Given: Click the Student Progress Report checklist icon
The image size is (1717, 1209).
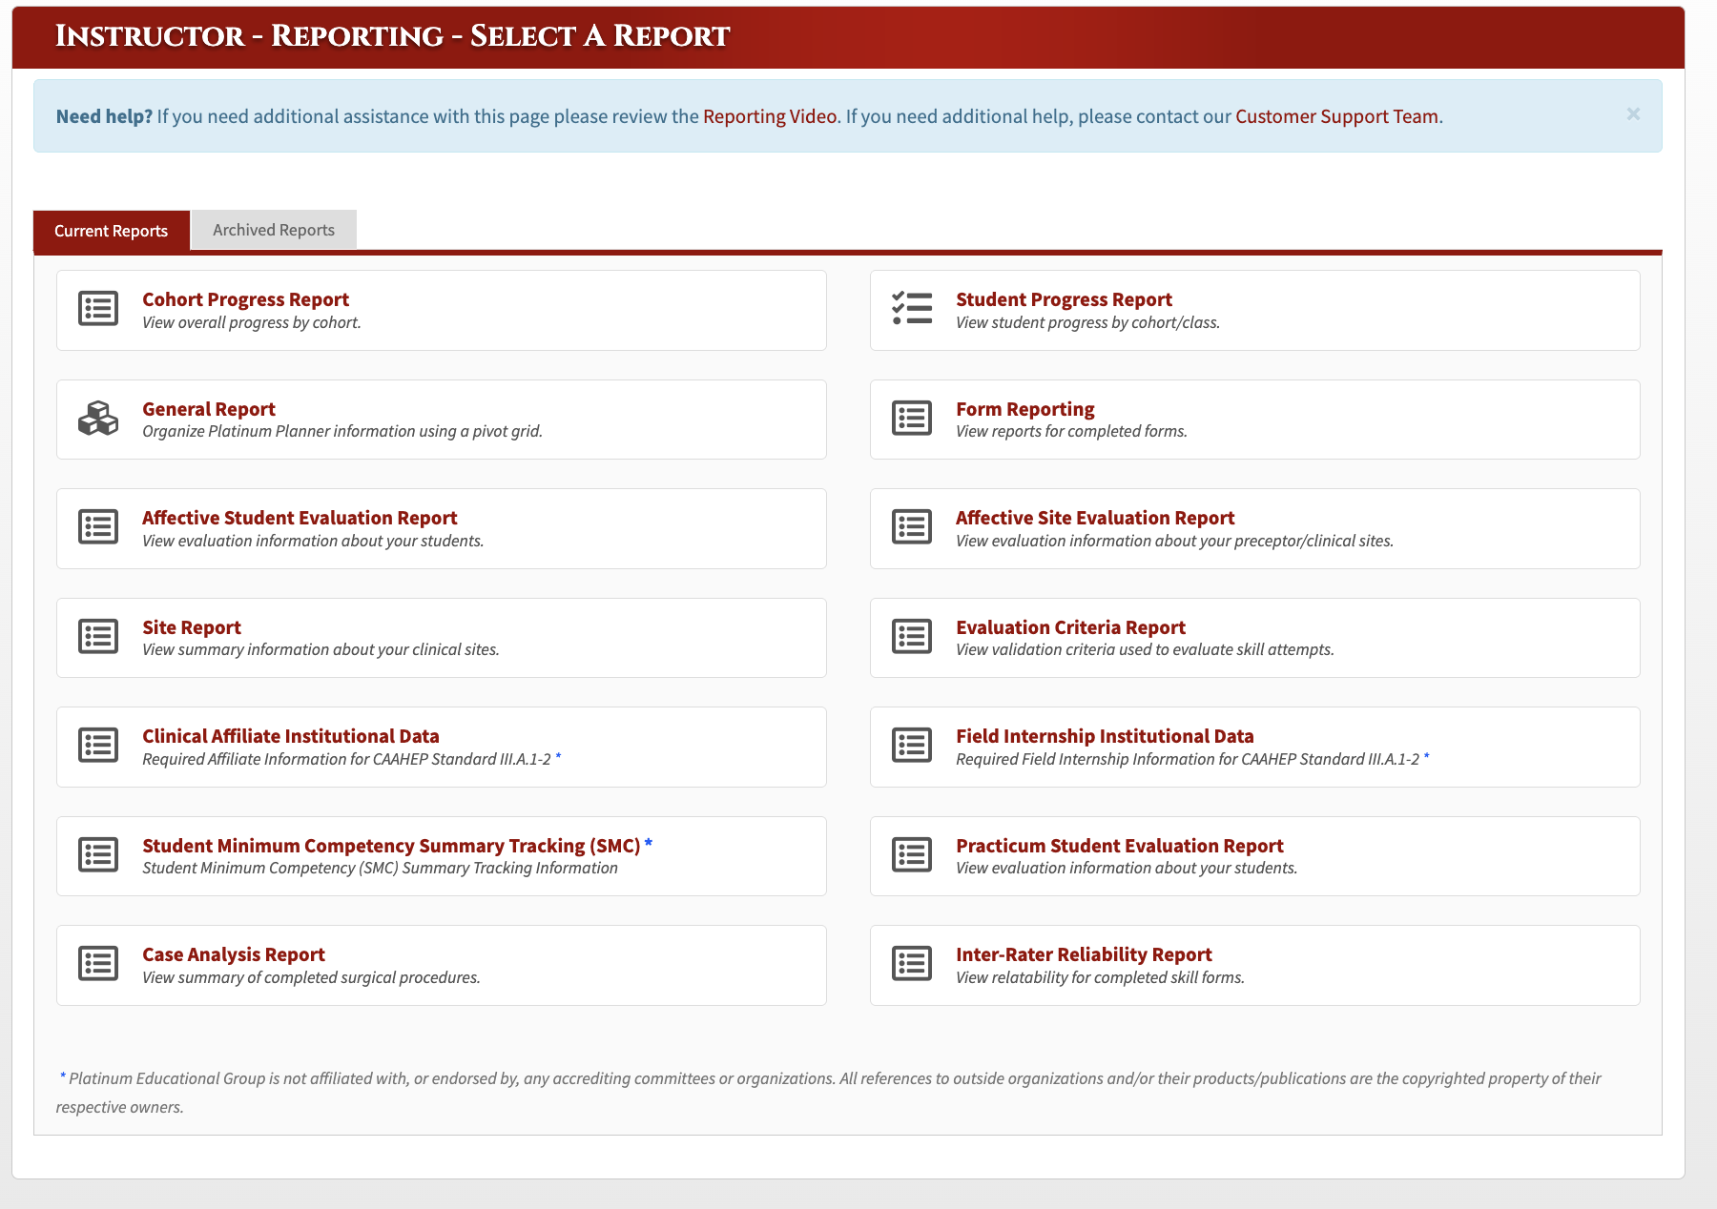Looking at the screenshot, I should (x=912, y=309).
